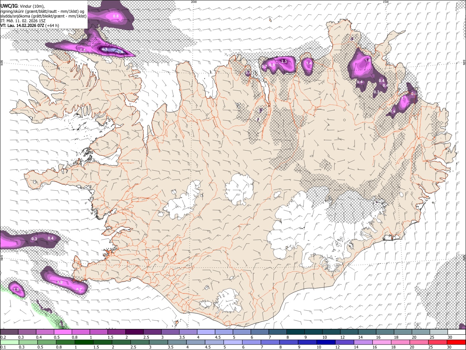
Task: Click the 0.8 value next to the header box
Action: tap(116, 16)
